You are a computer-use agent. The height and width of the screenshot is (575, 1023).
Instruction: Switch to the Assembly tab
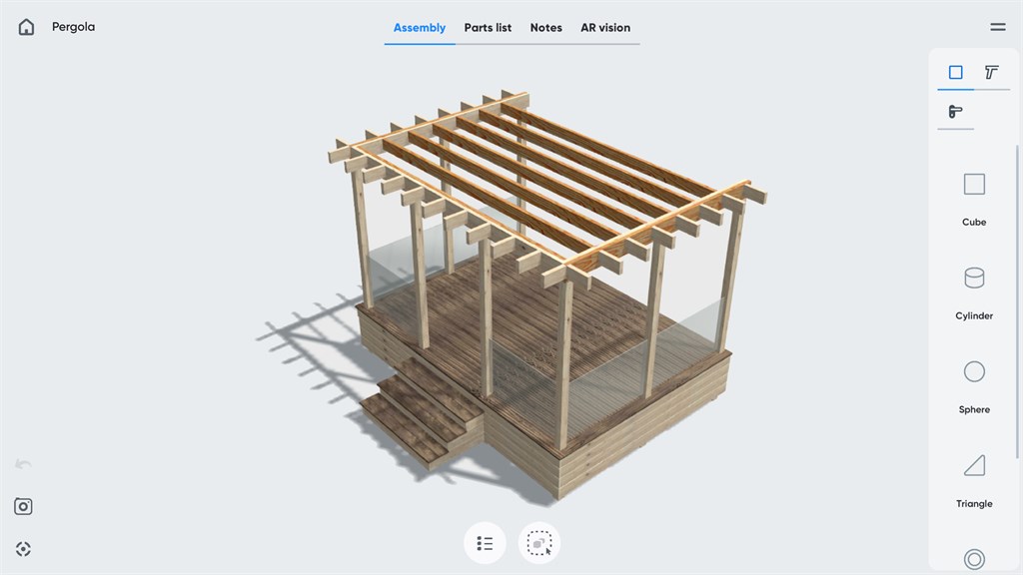pos(420,27)
